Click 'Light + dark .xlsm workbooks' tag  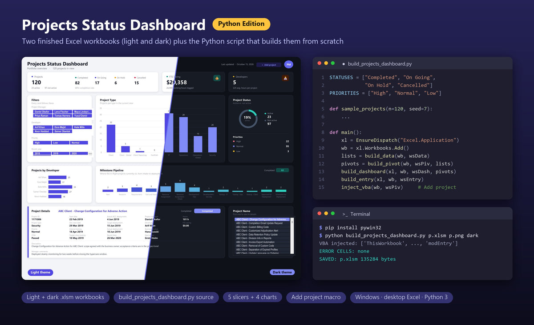[x=65, y=297]
